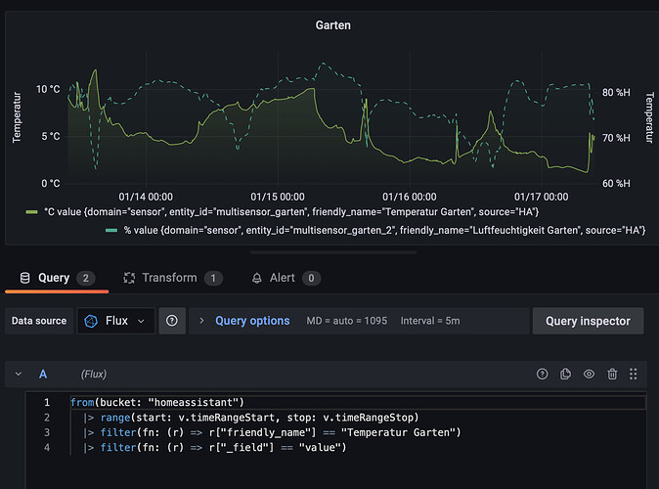Click the 01/17 00:00 axis label
659x489 pixels.
[x=541, y=197]
